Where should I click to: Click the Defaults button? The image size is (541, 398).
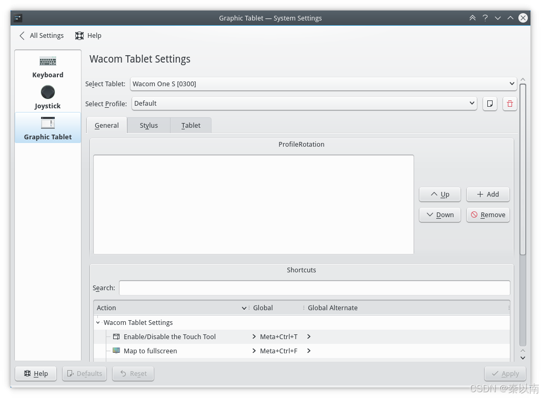tap(85, 373)
